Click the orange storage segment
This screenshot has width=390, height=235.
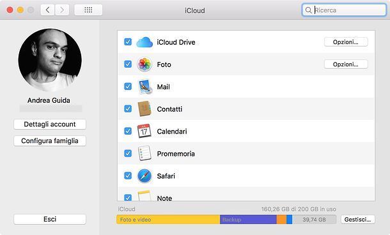281,220
